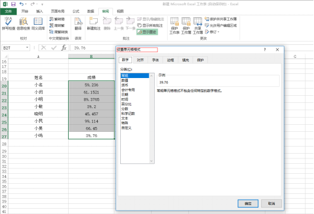
Task: Click formula bar value 39.76
Action: [80, 48]
